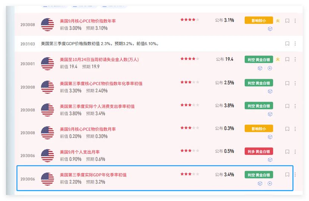Click the cube icon in 实际个人消费支出季率初值 row
Viewport: 309px width, 201px height.
point(270,114)
